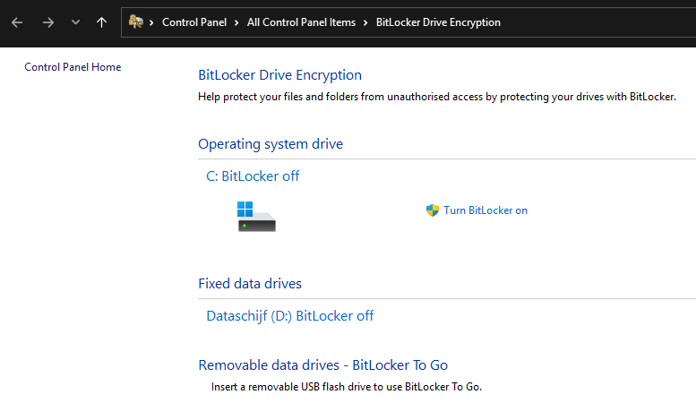Screen dimensions: 696x420
Task: Click the Windows C: drive icon
Action: [x=256, y=216]
